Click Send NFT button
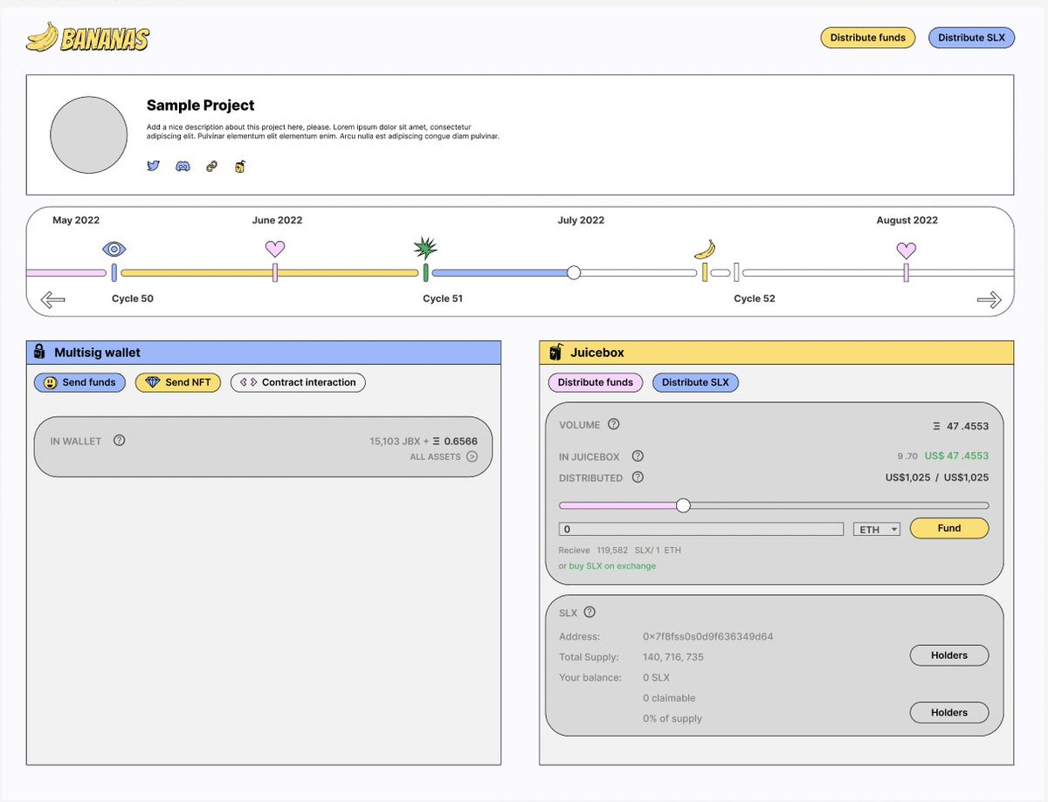 tap(178, 382)
